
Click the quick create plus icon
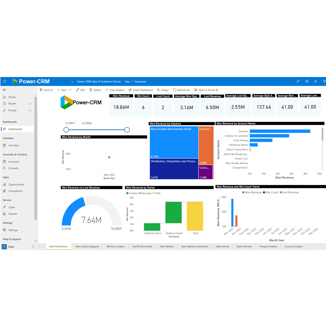316,81
